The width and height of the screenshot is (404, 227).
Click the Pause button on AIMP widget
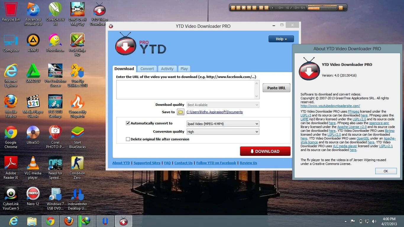click(x=238, y=8)
